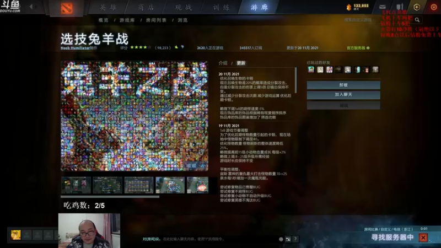Click the thumbnail strip horizontal scrollbar
441x248 pixels.
pos(110,197)
